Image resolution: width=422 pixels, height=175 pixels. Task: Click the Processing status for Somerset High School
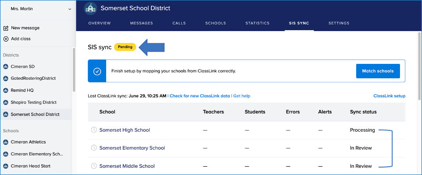coord(362,130)
